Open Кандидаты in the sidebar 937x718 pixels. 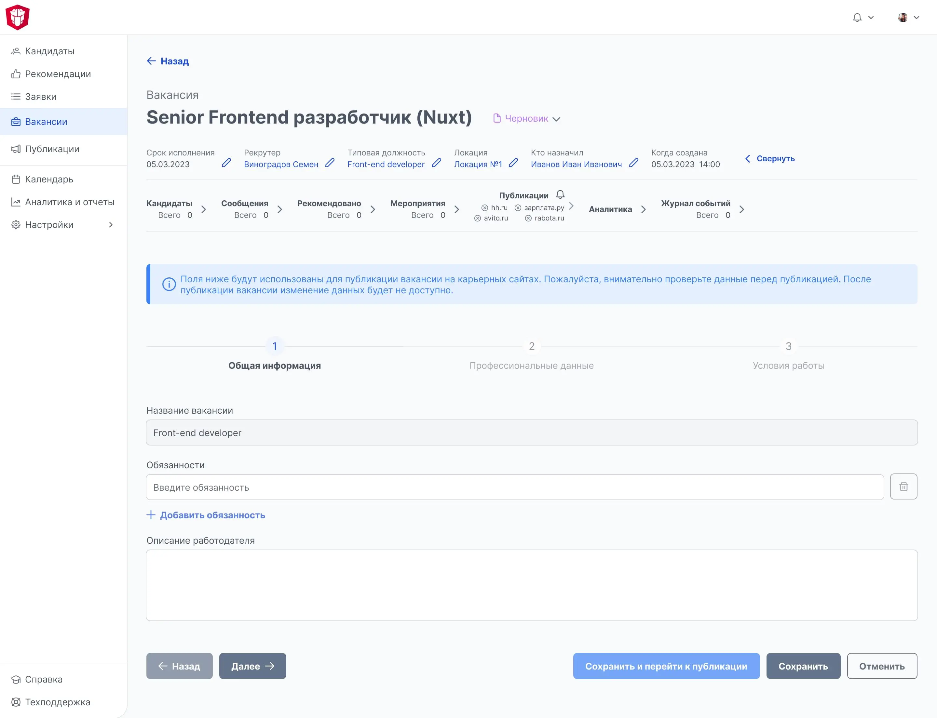pos(49,51)
